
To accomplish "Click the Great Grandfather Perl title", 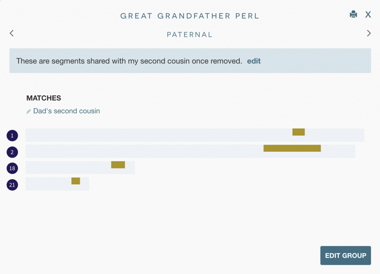I will point(190,16).
